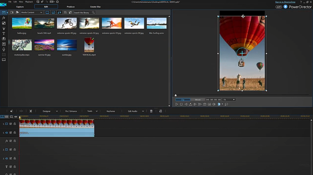Click the Take Snapshot camera icon
This screenshot has height=175, width=313.
tap(204, 104)
